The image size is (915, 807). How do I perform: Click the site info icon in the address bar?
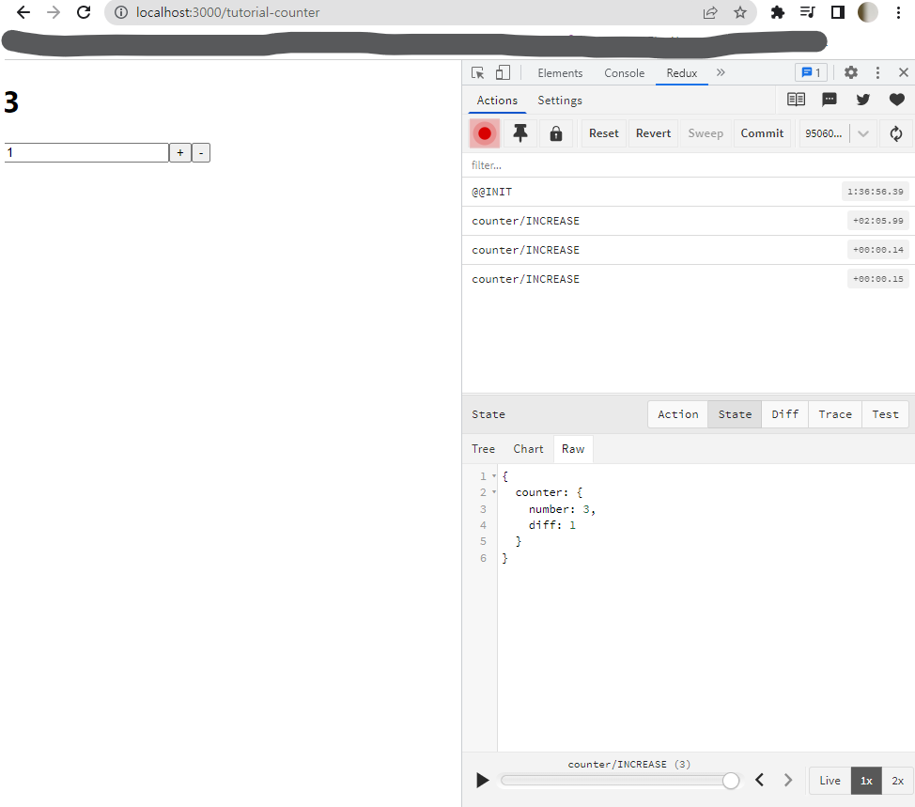tap(121, 12)
